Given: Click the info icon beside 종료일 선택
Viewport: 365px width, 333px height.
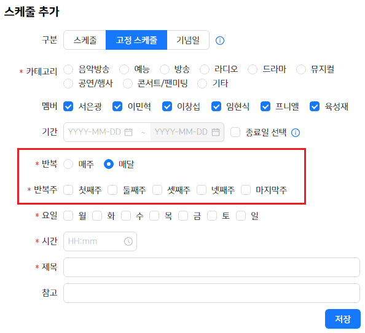Looking at the screenshot, I should point(296,133).
